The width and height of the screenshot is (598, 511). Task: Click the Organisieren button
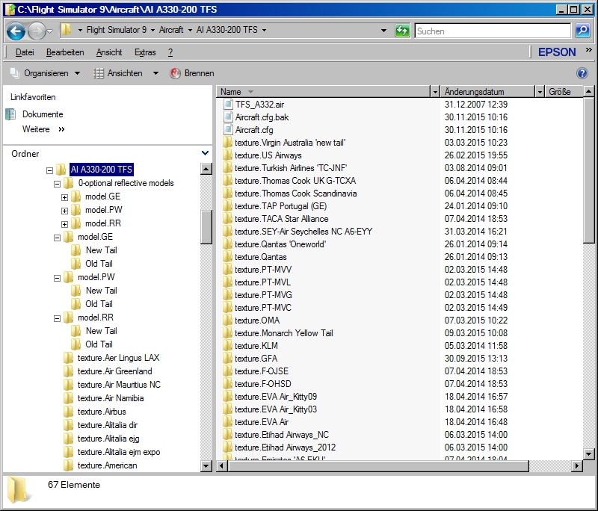45,73
